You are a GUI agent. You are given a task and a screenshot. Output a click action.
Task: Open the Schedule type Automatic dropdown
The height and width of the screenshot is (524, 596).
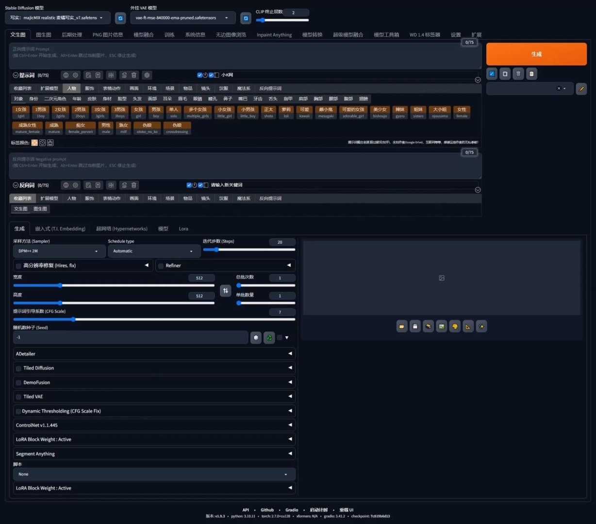point(154,251)
